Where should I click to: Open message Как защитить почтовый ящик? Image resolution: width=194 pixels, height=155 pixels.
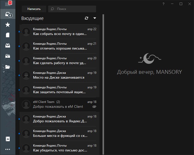(x=61, y=90)
